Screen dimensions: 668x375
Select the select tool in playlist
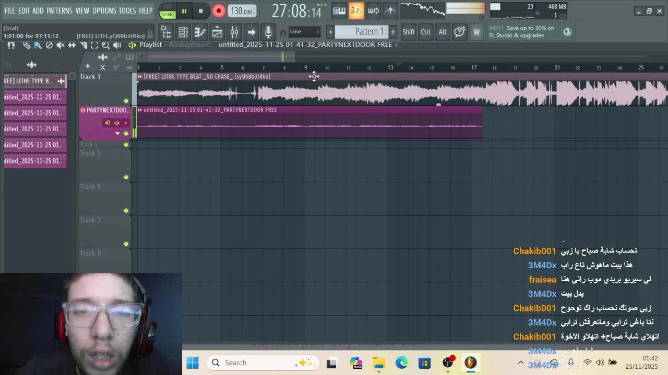click(x=94, y=45)
